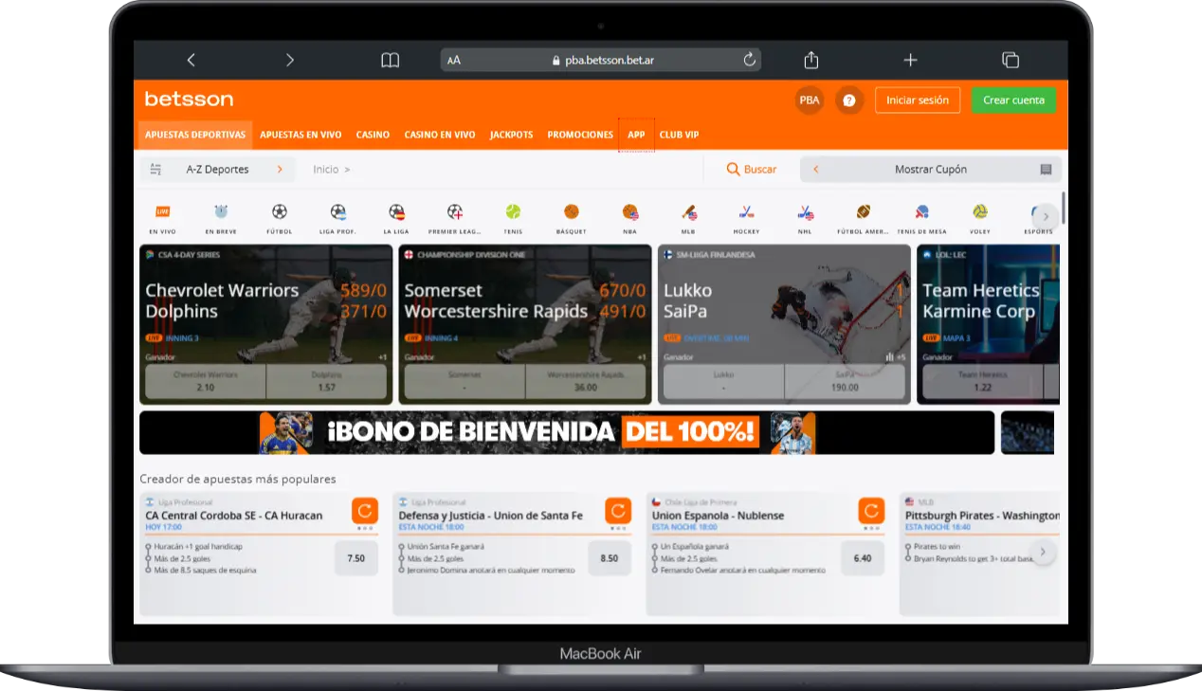Open the PBA round badge
Screen dimensions: 1202x691
coord(810,100)
